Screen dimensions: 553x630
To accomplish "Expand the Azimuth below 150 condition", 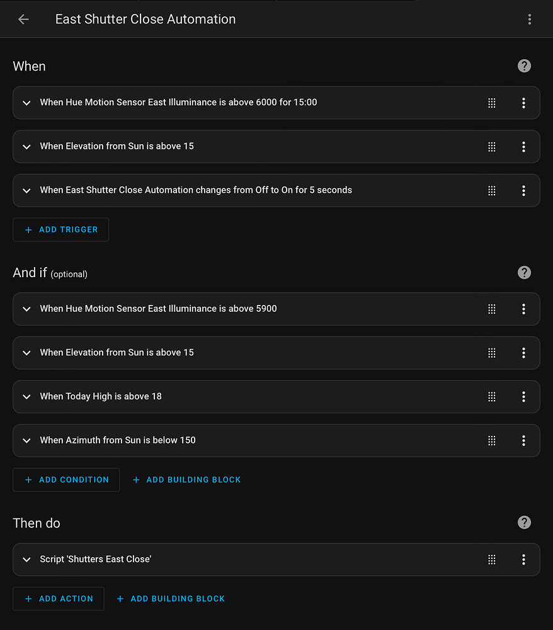I will point(26,440).
